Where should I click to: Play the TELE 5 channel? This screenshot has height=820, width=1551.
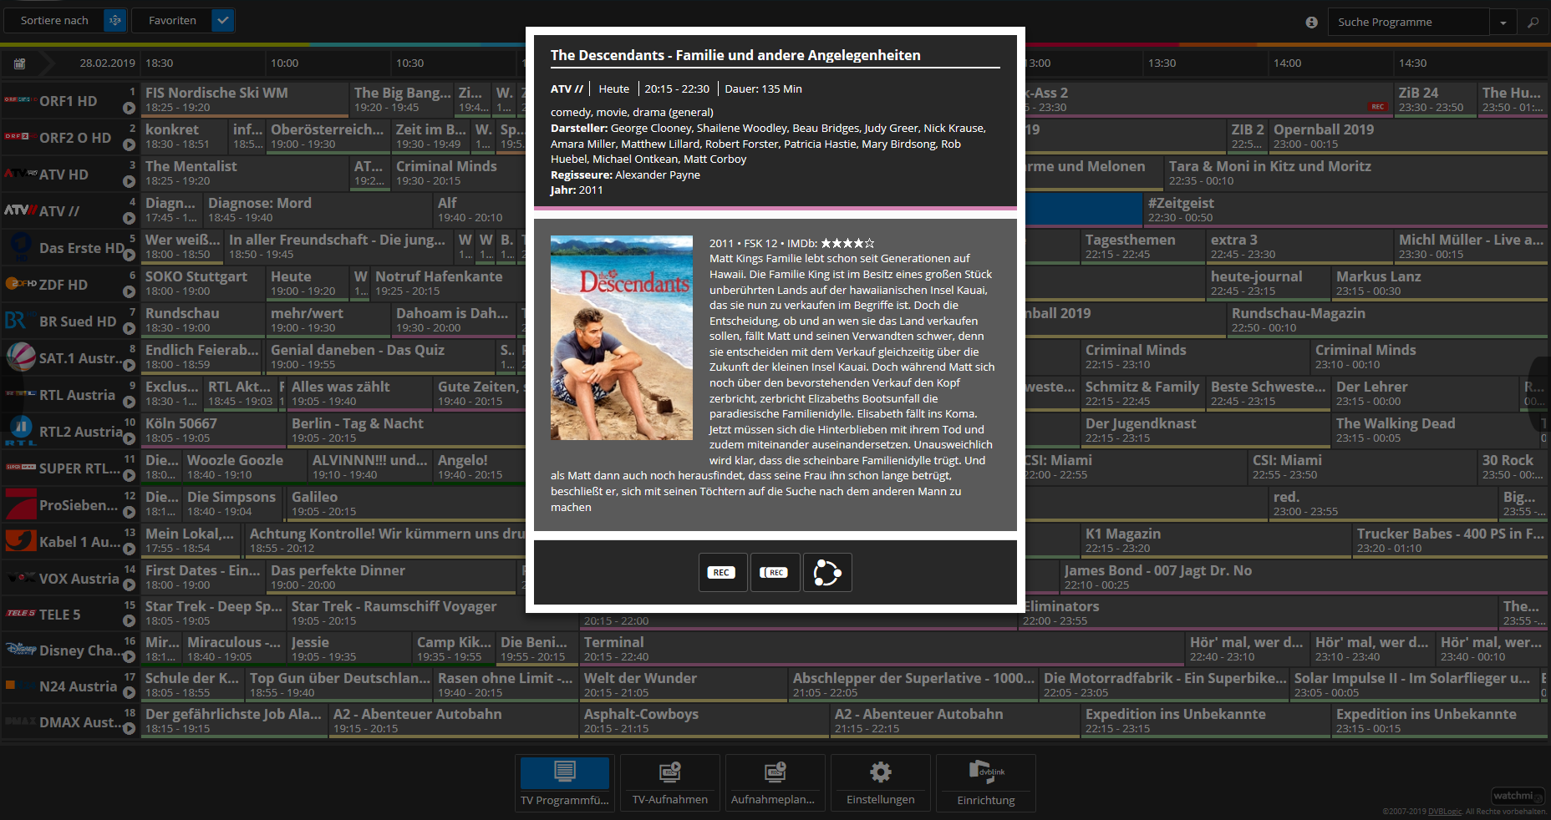tap(129, 621)
